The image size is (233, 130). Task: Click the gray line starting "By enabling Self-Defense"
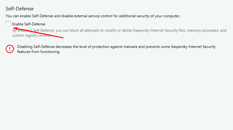pyautogui.click(x=119, y=31)
